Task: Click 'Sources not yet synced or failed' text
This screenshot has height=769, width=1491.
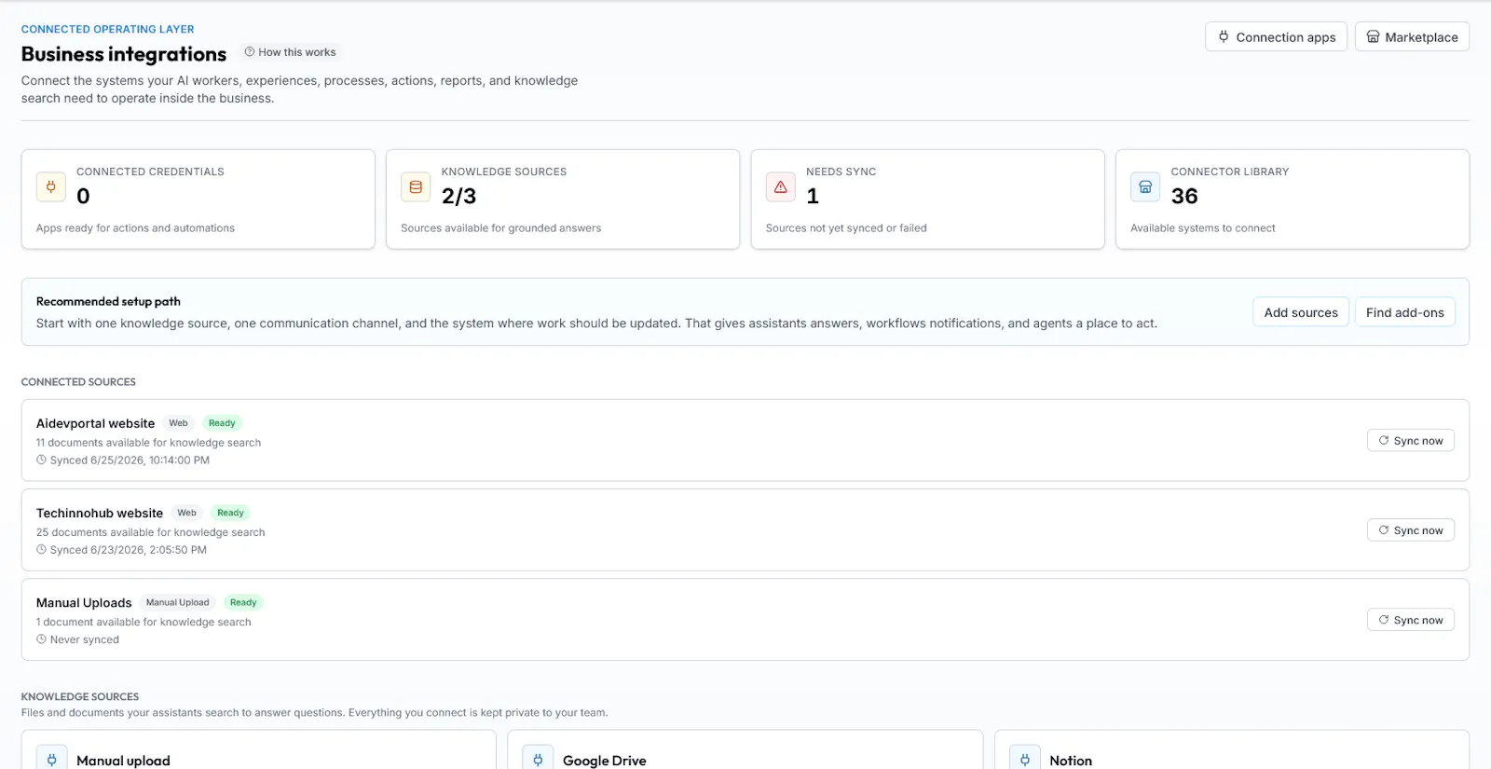Action: (846, 227)
